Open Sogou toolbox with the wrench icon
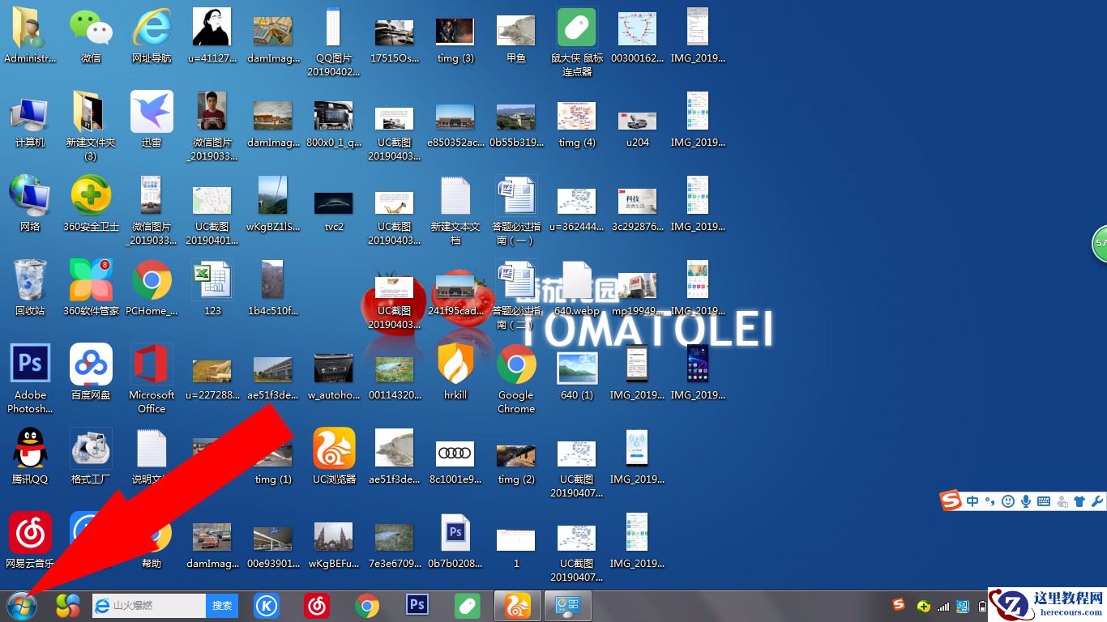This screenshot has height=622, width=1107. (1096, 501)
